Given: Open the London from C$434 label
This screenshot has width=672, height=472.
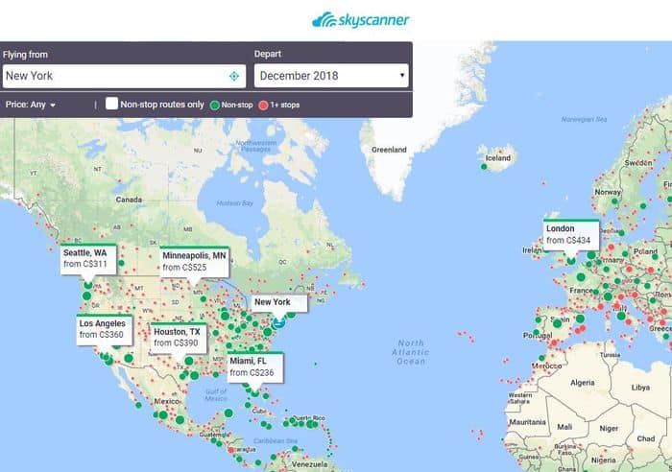Looking at the screenshot, I should (x=571, y=234).
